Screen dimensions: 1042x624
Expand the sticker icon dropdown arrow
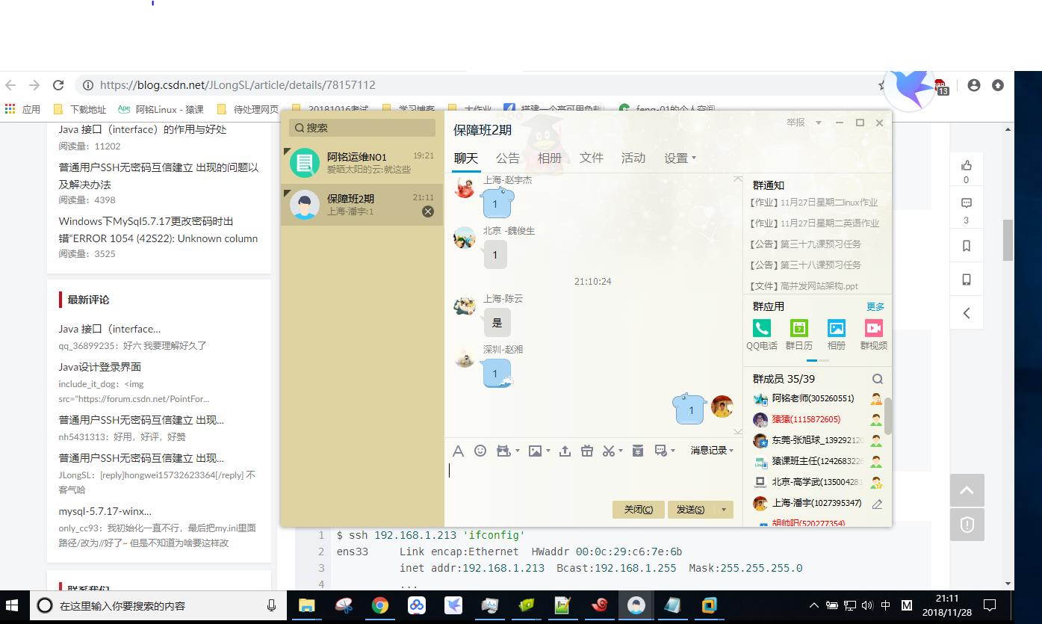pyautogui.click(x=516, y=451)
